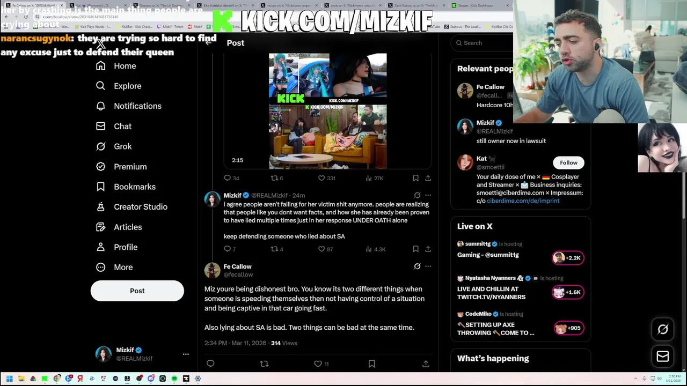Open three-dot menu on Fe Callow's tweet
The width and height of the screenshot is (687, 386).
pos(428,266)
